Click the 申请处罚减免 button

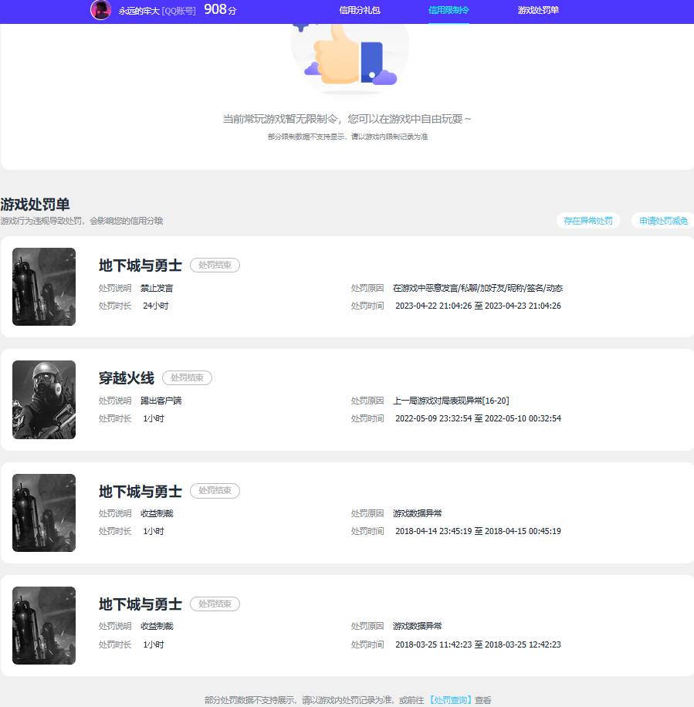(x=662, y=220)
